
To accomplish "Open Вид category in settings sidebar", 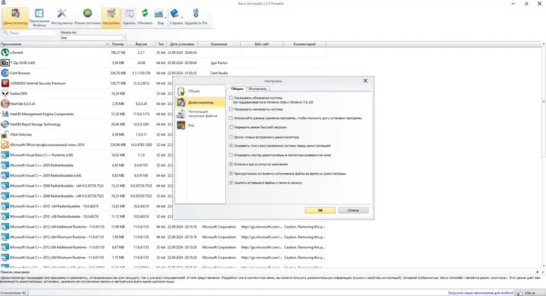I will pyautogui.click(x=200, y=125).
